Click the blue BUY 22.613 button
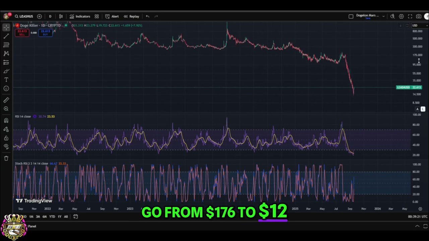 pyautogui.click(x=45, y=32)
